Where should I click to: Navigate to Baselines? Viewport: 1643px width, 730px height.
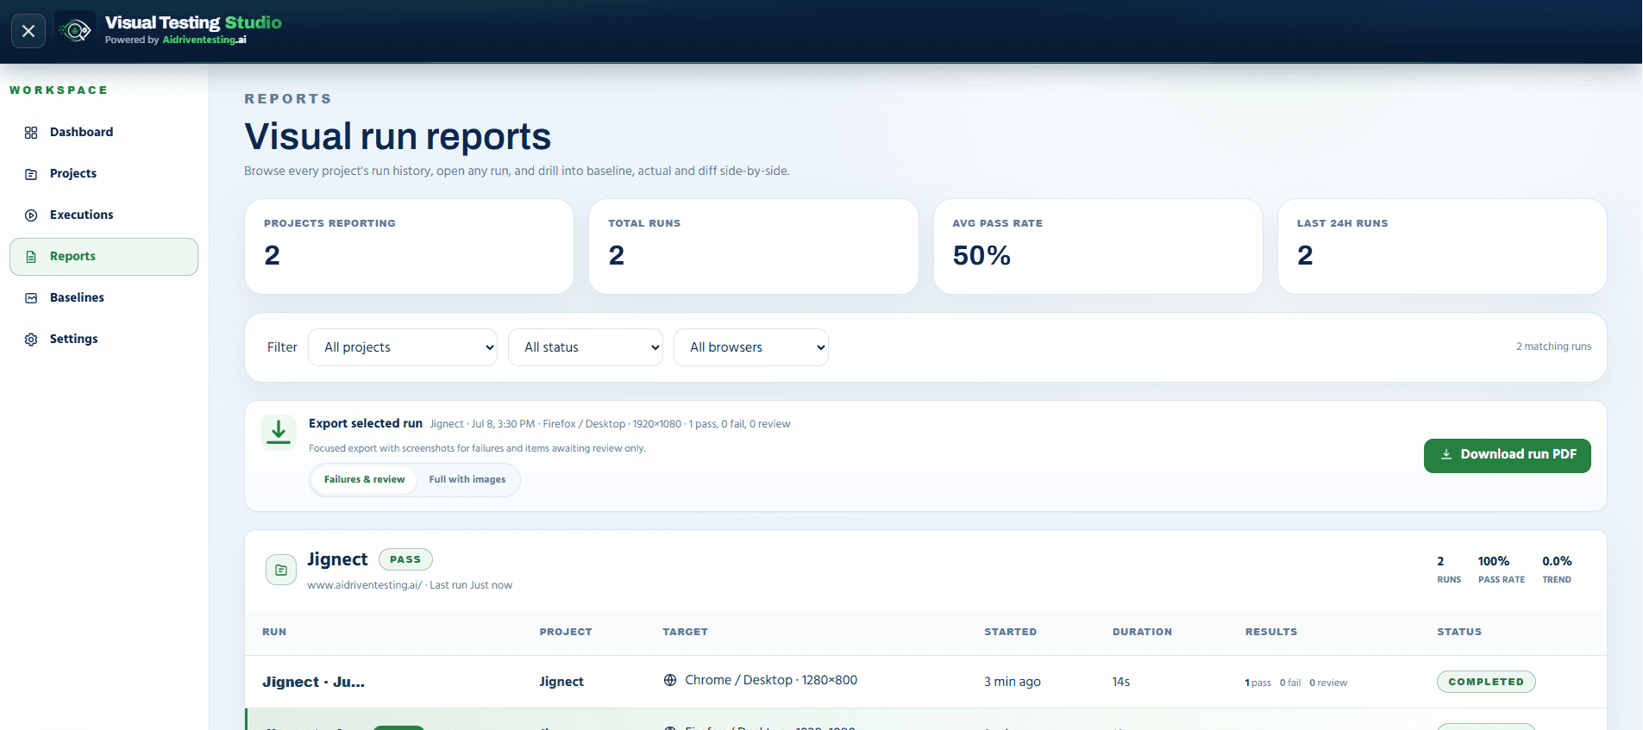coord(103,297)
